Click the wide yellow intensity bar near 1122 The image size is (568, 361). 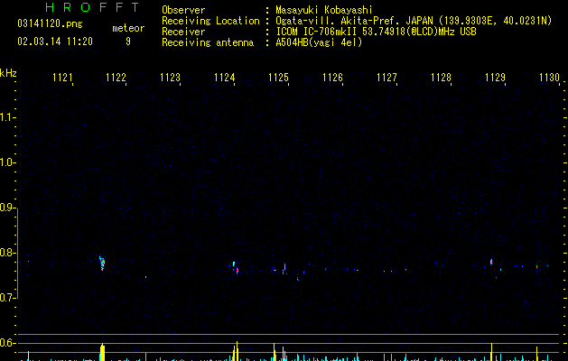pyautogui.click(x=103, y=352)
